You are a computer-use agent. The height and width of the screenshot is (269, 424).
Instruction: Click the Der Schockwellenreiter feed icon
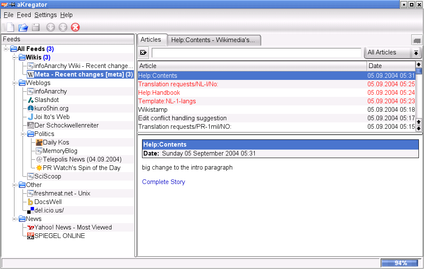tap(31, 126)
